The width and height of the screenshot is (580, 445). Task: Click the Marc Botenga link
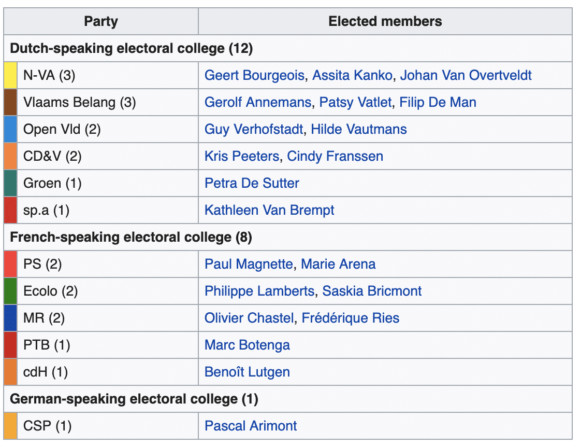click(247, 345)
